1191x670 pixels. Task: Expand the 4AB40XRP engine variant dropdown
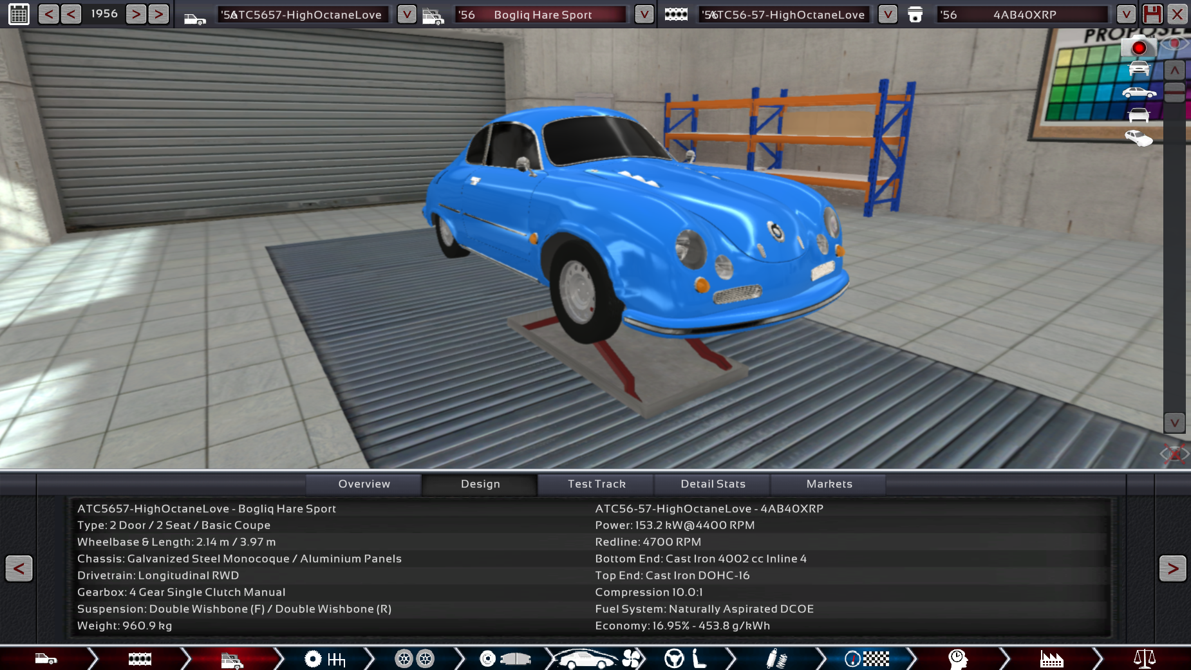[1125, 14]
